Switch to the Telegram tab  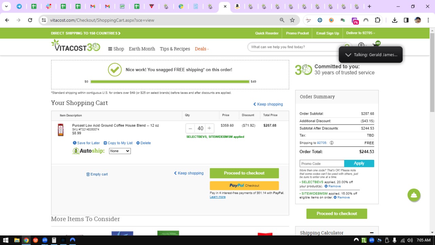coord(19,6)
